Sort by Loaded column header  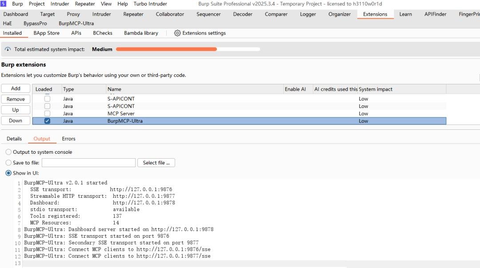47,89
